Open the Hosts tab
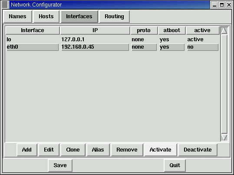The width and height of the screenshot is (234, 175). click(x=46, y=17)
